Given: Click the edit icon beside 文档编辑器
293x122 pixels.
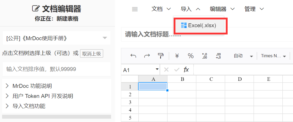Looking at the screenshot, I should coord(36,9).
